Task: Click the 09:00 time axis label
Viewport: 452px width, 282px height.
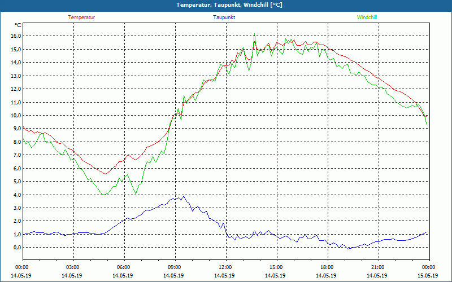Action: coord(174,267)
